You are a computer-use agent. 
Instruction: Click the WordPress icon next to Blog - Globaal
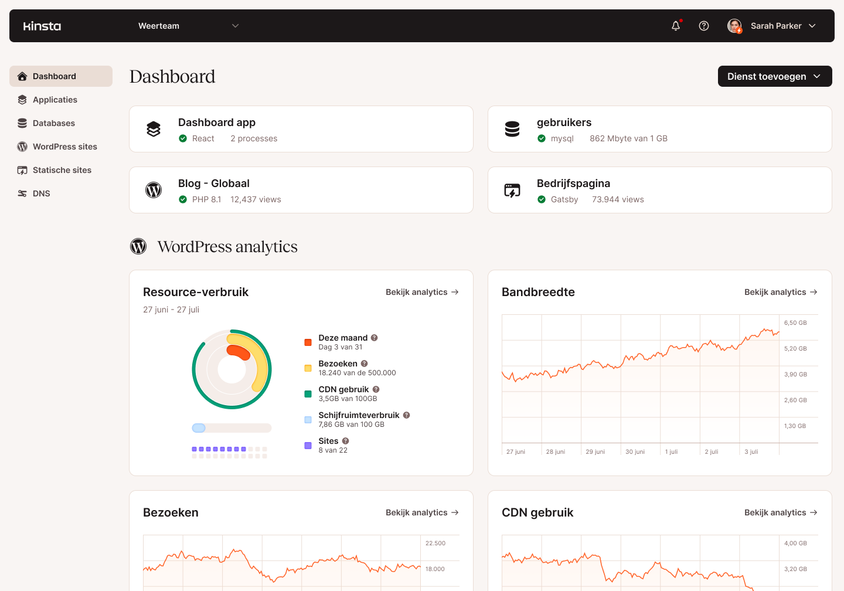pos(153,189)
